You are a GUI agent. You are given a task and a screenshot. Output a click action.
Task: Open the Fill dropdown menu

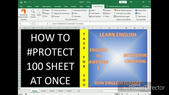(45, 16)
